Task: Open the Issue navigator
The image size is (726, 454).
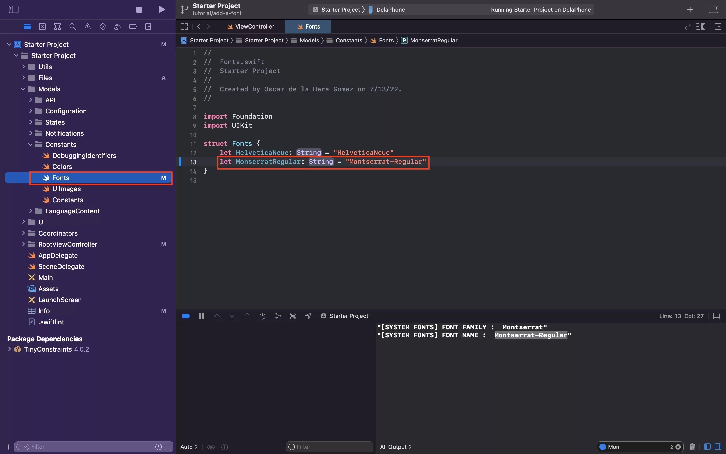Action: tap(88, 26)
